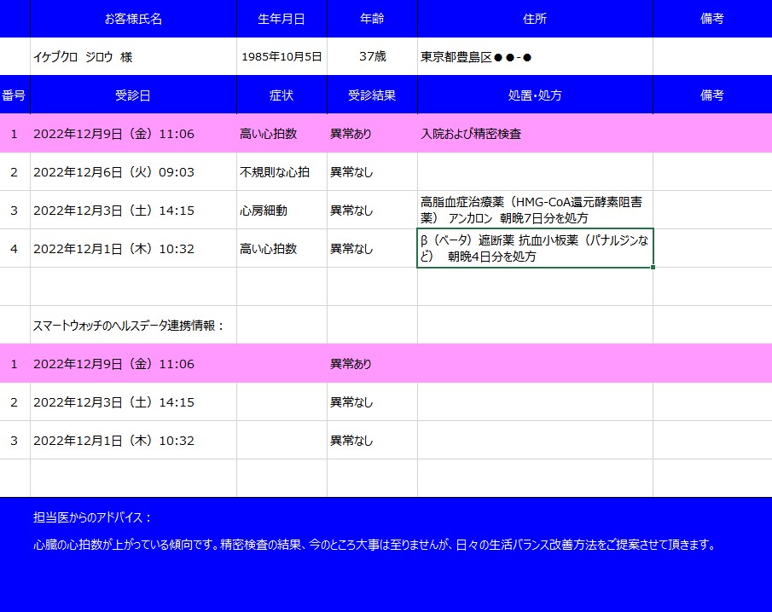
Task: Click the 担当医からのアドバイス heading text
Action: tap(93, 517)
